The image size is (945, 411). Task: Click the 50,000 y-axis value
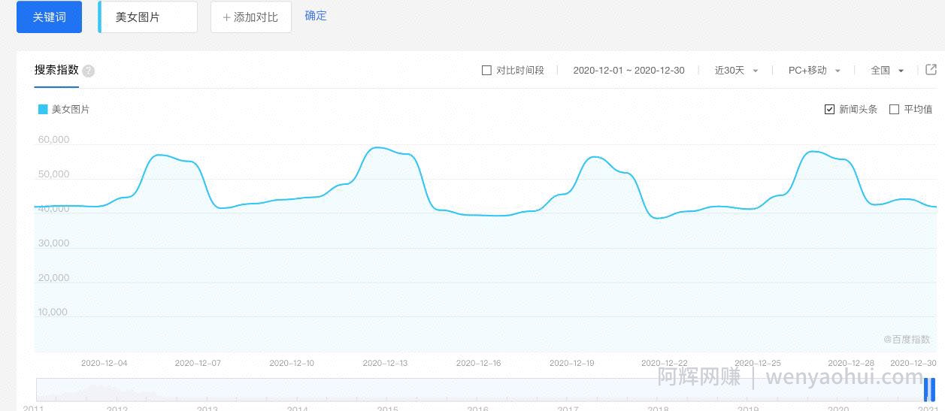53,174
